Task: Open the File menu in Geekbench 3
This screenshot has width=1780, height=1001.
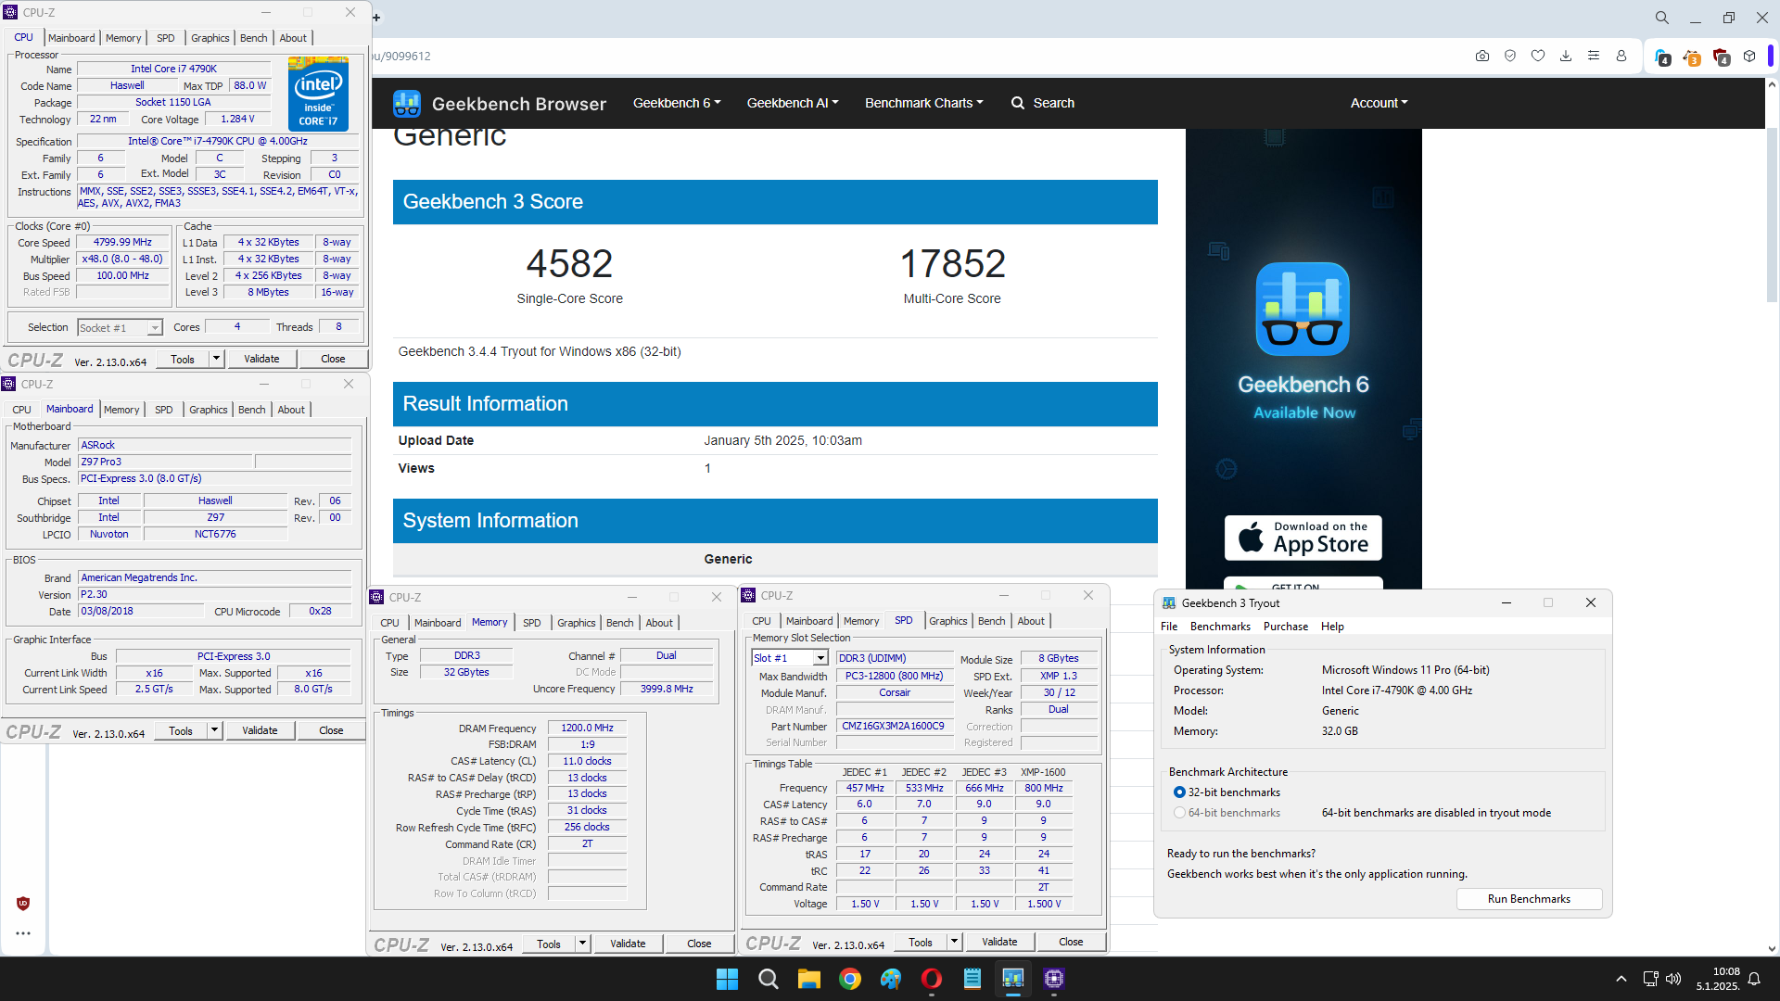Action: pos(1169,627)
